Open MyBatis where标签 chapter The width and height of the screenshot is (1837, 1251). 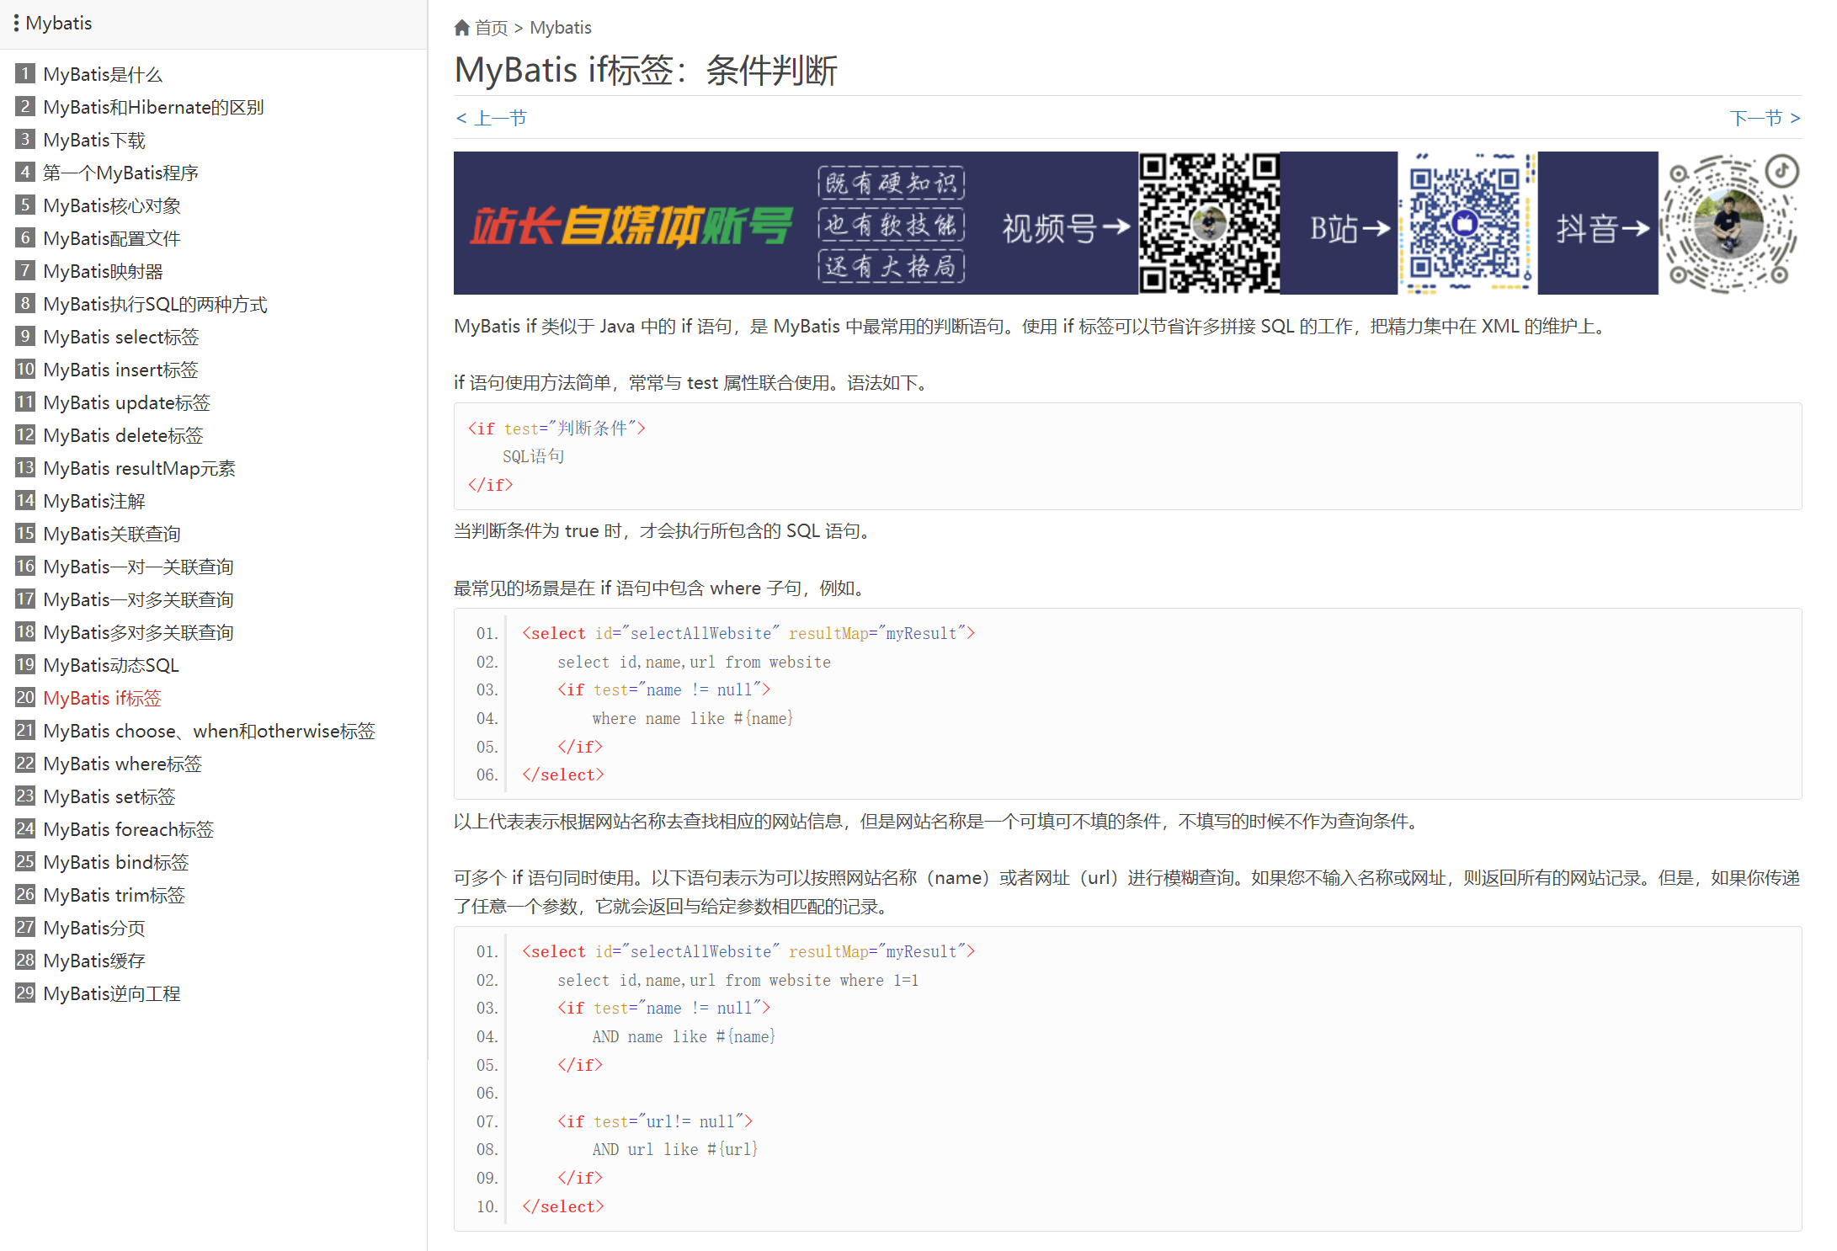point(122,764)
